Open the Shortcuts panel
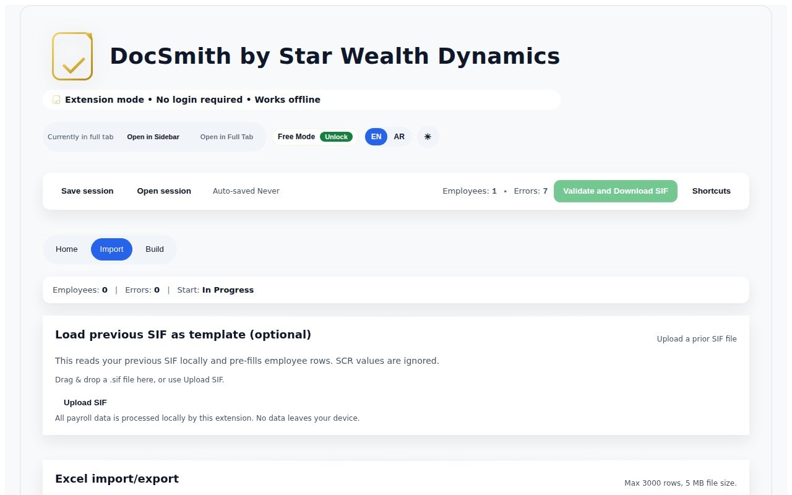The height and width of the screenshot is (495, 792). 711,191
